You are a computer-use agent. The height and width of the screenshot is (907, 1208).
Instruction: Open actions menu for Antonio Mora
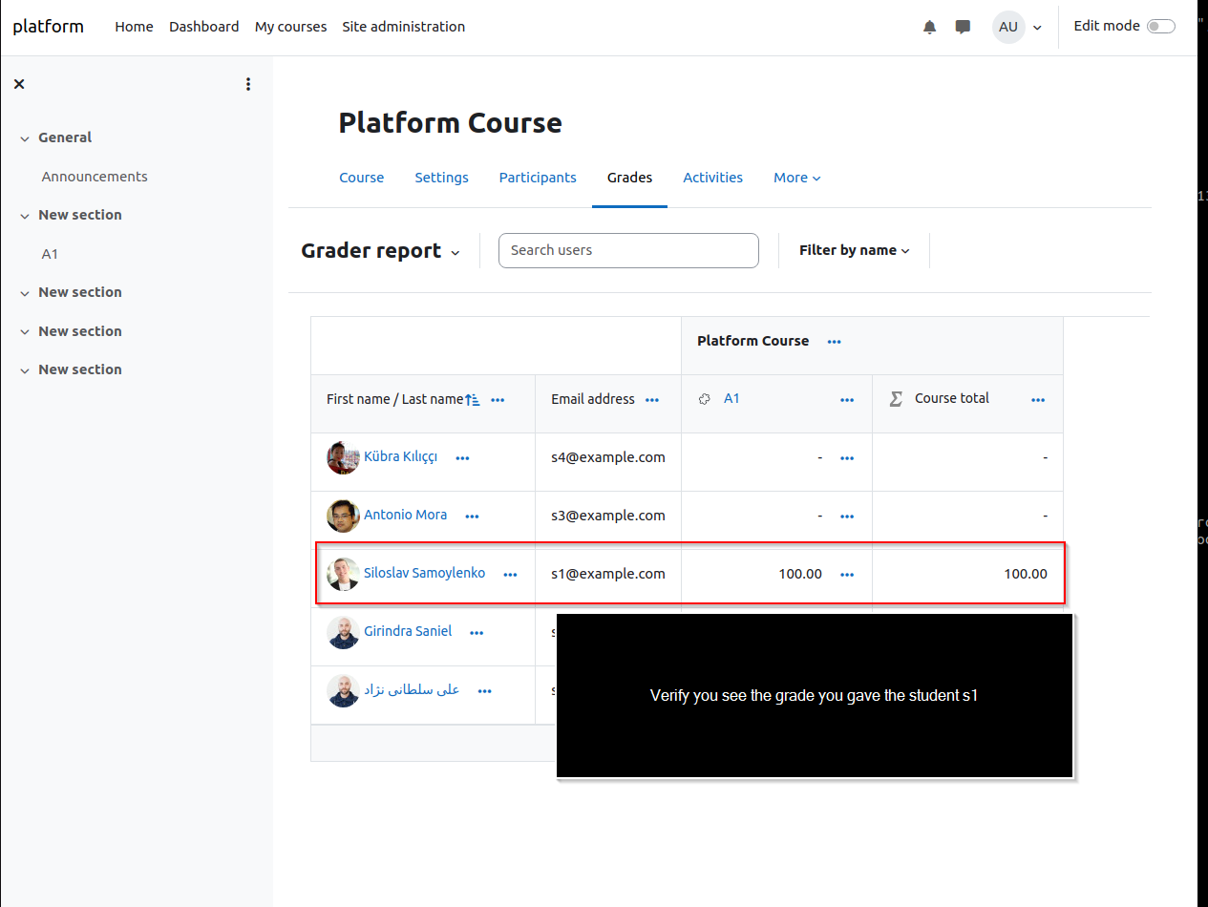click(x=472, y=517)
